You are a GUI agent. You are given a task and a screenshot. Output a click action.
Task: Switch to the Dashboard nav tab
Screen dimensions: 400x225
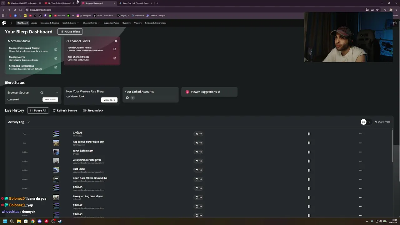tap(22, 23)
